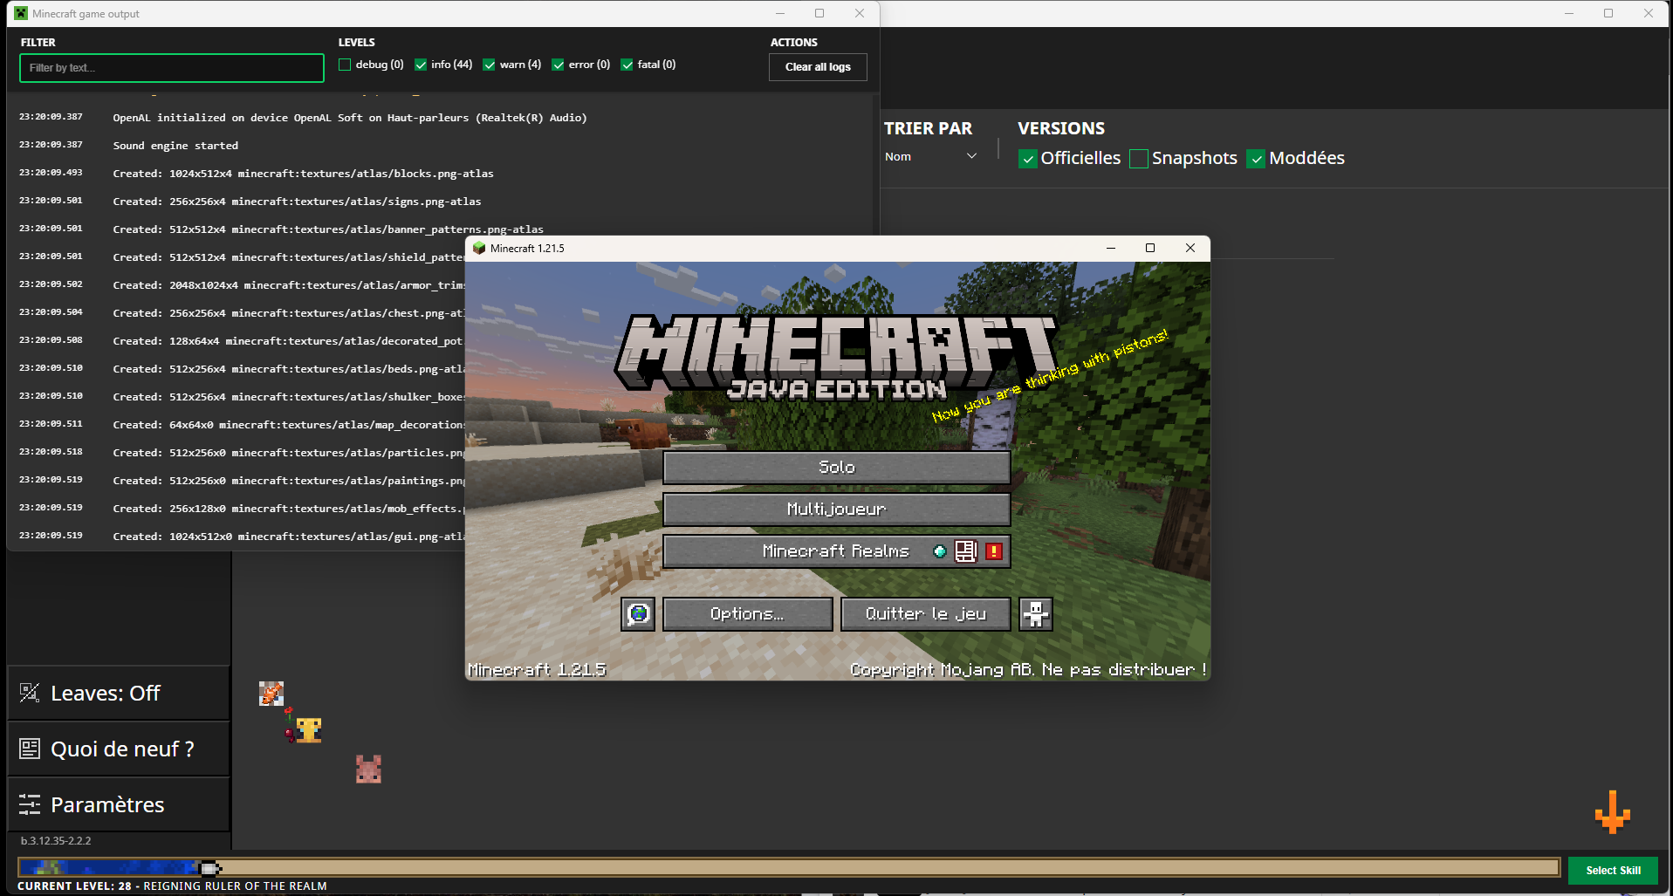Minimize the Minecraft 1.21.5 game window
This screenshot has width=1673, height=896.
1111,248
